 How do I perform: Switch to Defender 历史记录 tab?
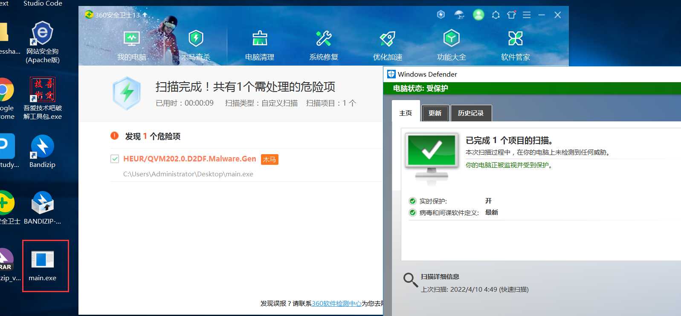471,113
